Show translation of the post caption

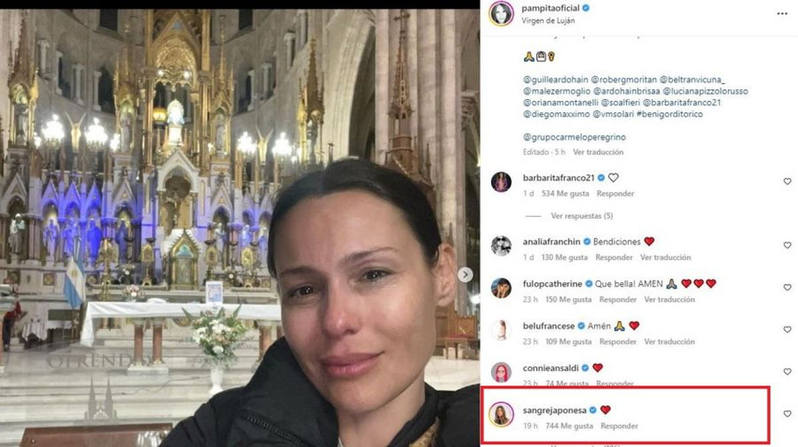(x=598, y=152)
